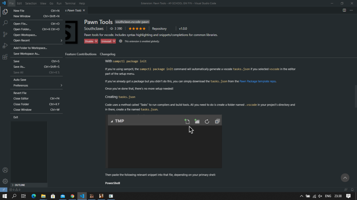357x200 pixels.
Task: Click the VS Code logo in title bar
Action: click(x=4, y=3)
